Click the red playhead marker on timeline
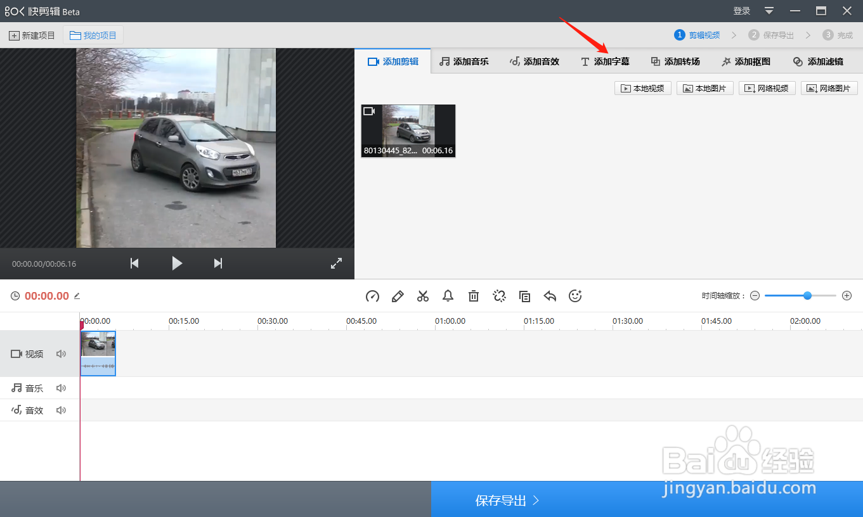Screen dimensions: 863x517 81,324
